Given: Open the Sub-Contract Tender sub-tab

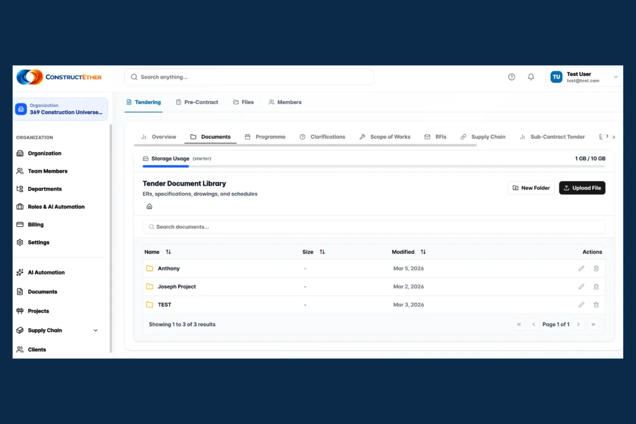Looking at the screenshot, I should click(x=552, y=137).
